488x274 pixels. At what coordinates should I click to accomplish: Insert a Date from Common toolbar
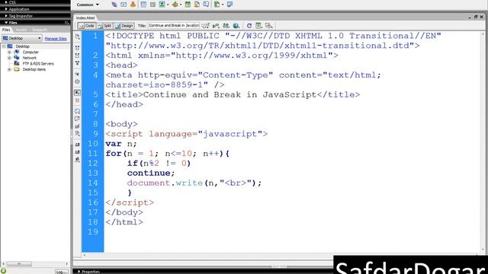[x=188, y=5]
